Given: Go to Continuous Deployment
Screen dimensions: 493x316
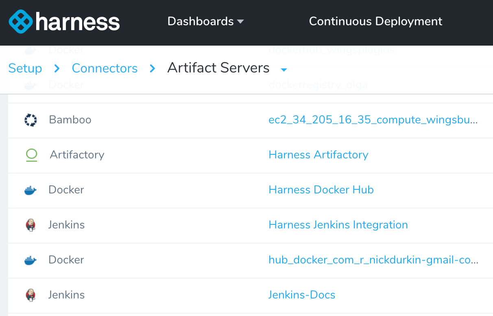Looking at the screenshot, I should click(x=375, y=21).
